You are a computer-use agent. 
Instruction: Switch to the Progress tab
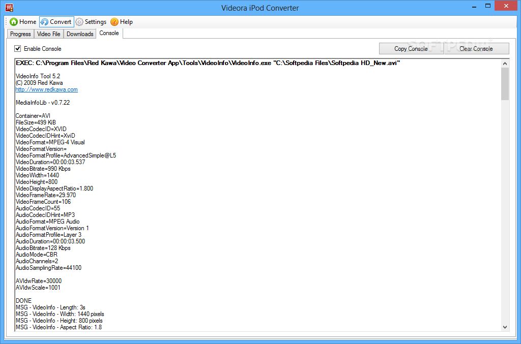tap(20, 34)
